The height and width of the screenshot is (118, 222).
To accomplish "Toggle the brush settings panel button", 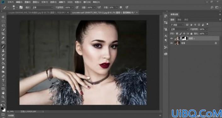I will [21, 7].
